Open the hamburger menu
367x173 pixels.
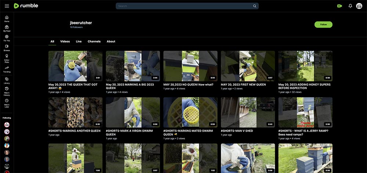7,6
